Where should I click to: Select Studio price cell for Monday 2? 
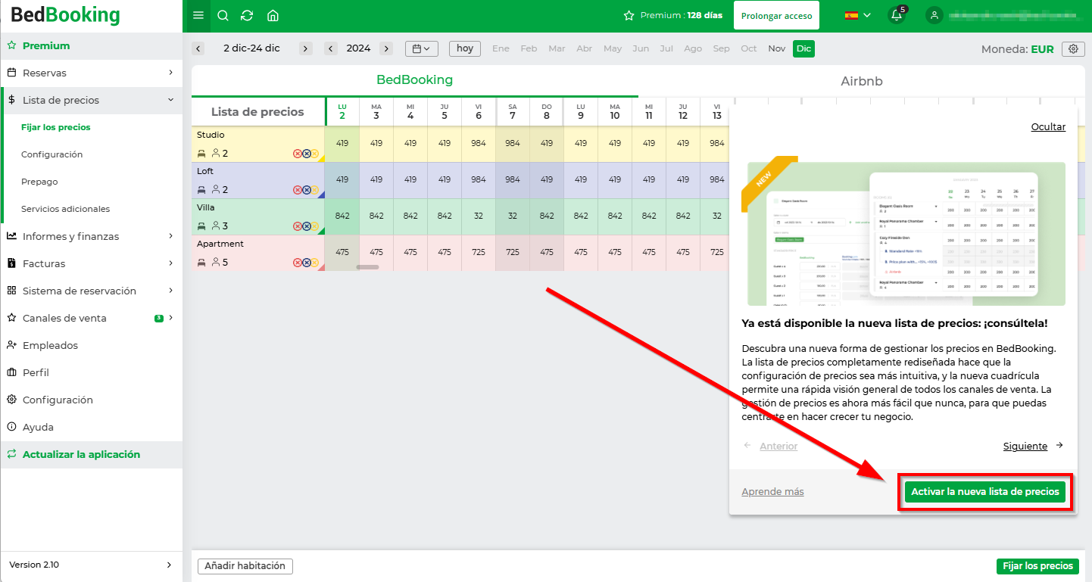coord(342,143)
